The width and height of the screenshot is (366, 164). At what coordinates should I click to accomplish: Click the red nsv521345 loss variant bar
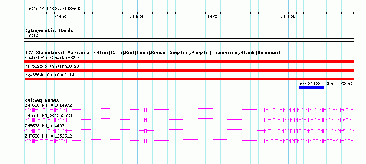[189, 62]
